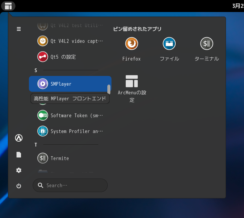Select Qt V4L2 video capt… row text
This screenshot has height=218, width=244.
pos(77,41)
